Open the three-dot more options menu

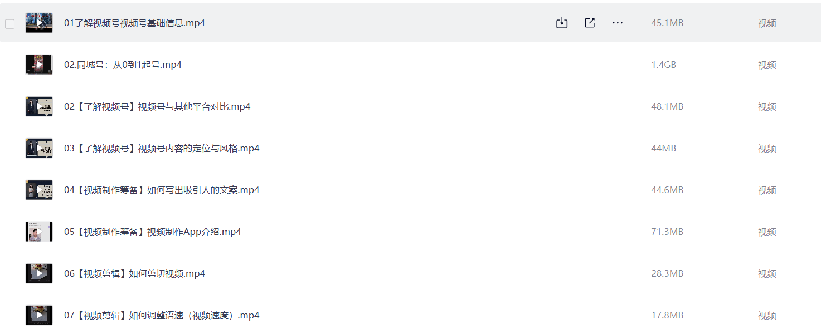coord(618,23)
